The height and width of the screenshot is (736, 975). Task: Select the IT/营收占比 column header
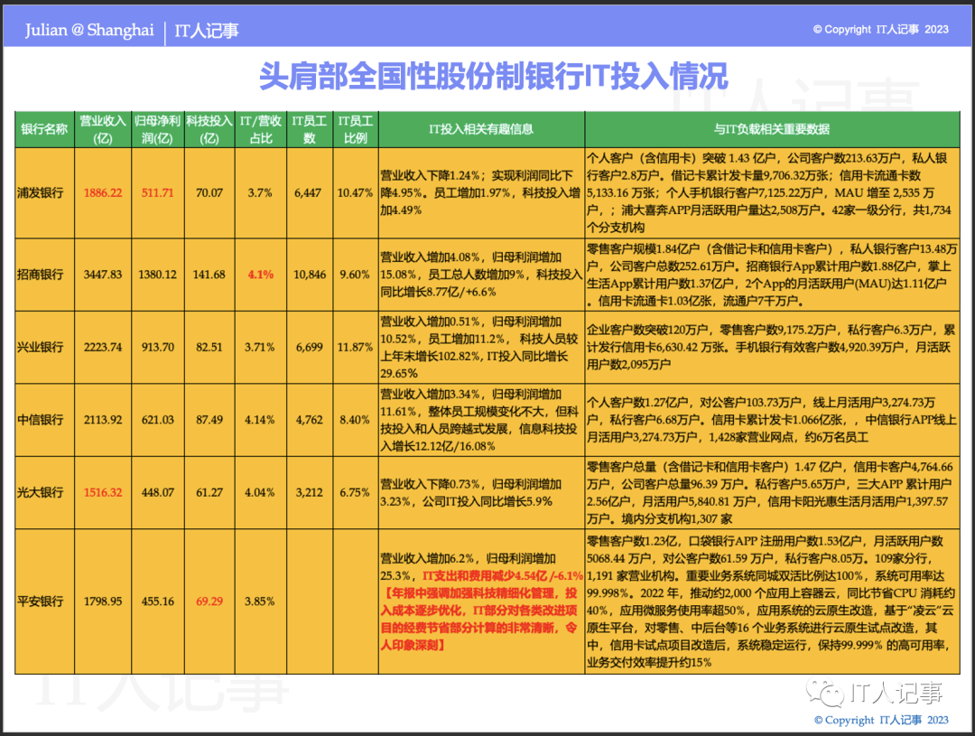pos(261,129)
